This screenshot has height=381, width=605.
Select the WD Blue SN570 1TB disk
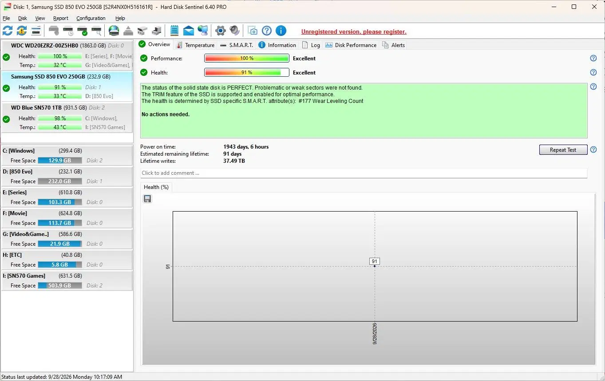[67, 118]
